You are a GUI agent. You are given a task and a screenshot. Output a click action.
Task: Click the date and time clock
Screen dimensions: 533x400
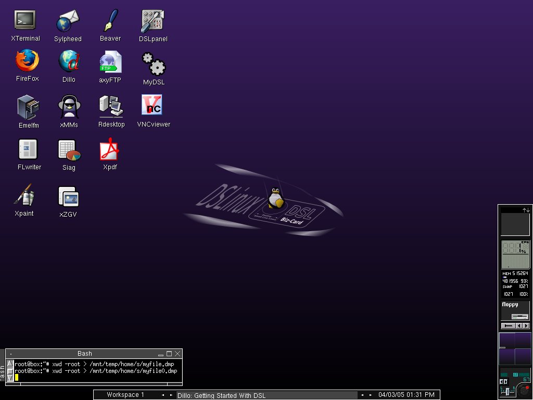pyautogui.click(x=406, y=395)
